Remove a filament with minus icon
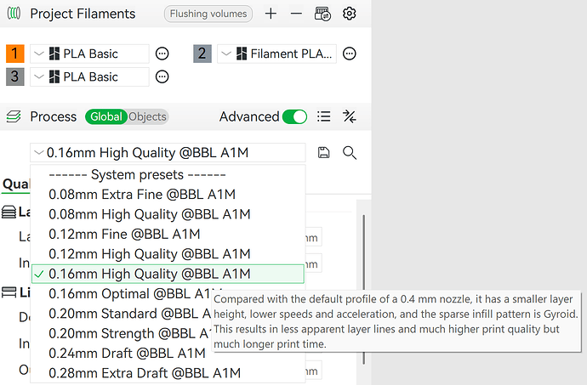Screen dimensions: 587x385 click(x=296, y=14)
